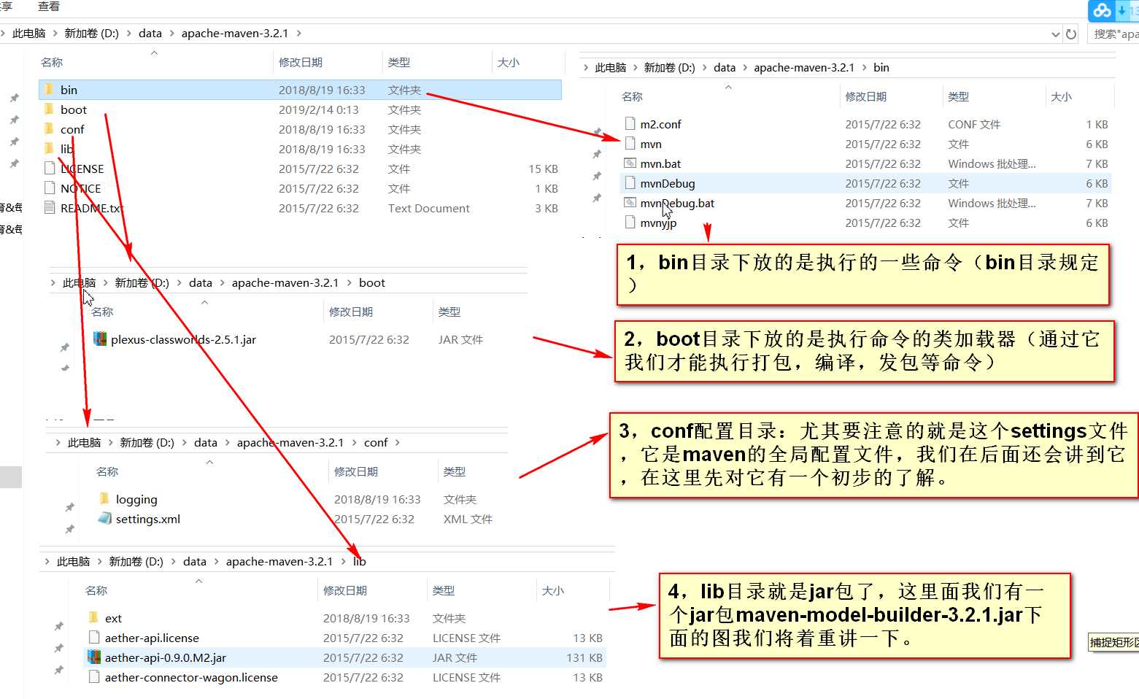Click the bin folder icon in main list

pyautogui.click(x=49, y=89)
